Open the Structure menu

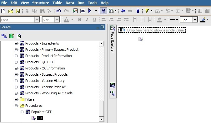pyautogui.click(x=41, y=3)
